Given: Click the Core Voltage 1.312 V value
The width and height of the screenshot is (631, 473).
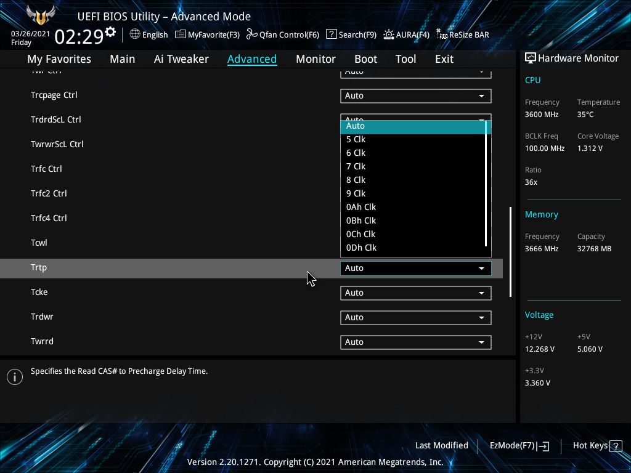Looking at the screenshot, I should point(590,148).
